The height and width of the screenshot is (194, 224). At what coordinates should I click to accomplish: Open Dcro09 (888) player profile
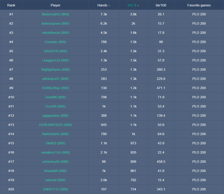(x=55, y=106)
